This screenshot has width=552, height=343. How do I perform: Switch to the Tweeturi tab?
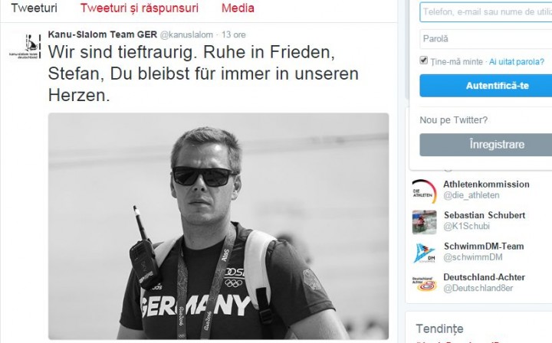tap(34, 8)
